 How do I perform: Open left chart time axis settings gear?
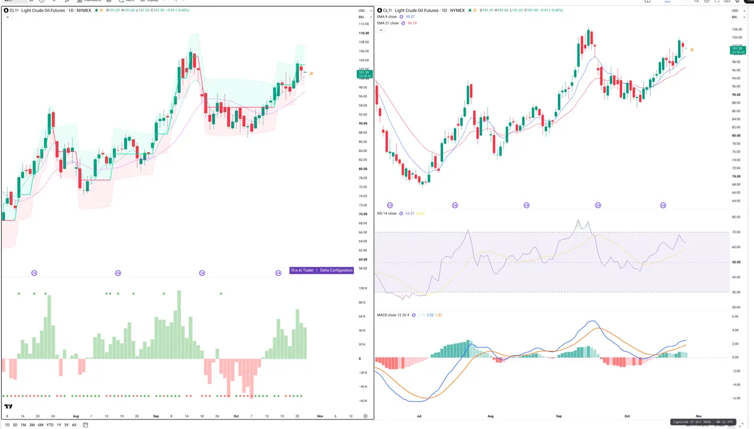365,416
